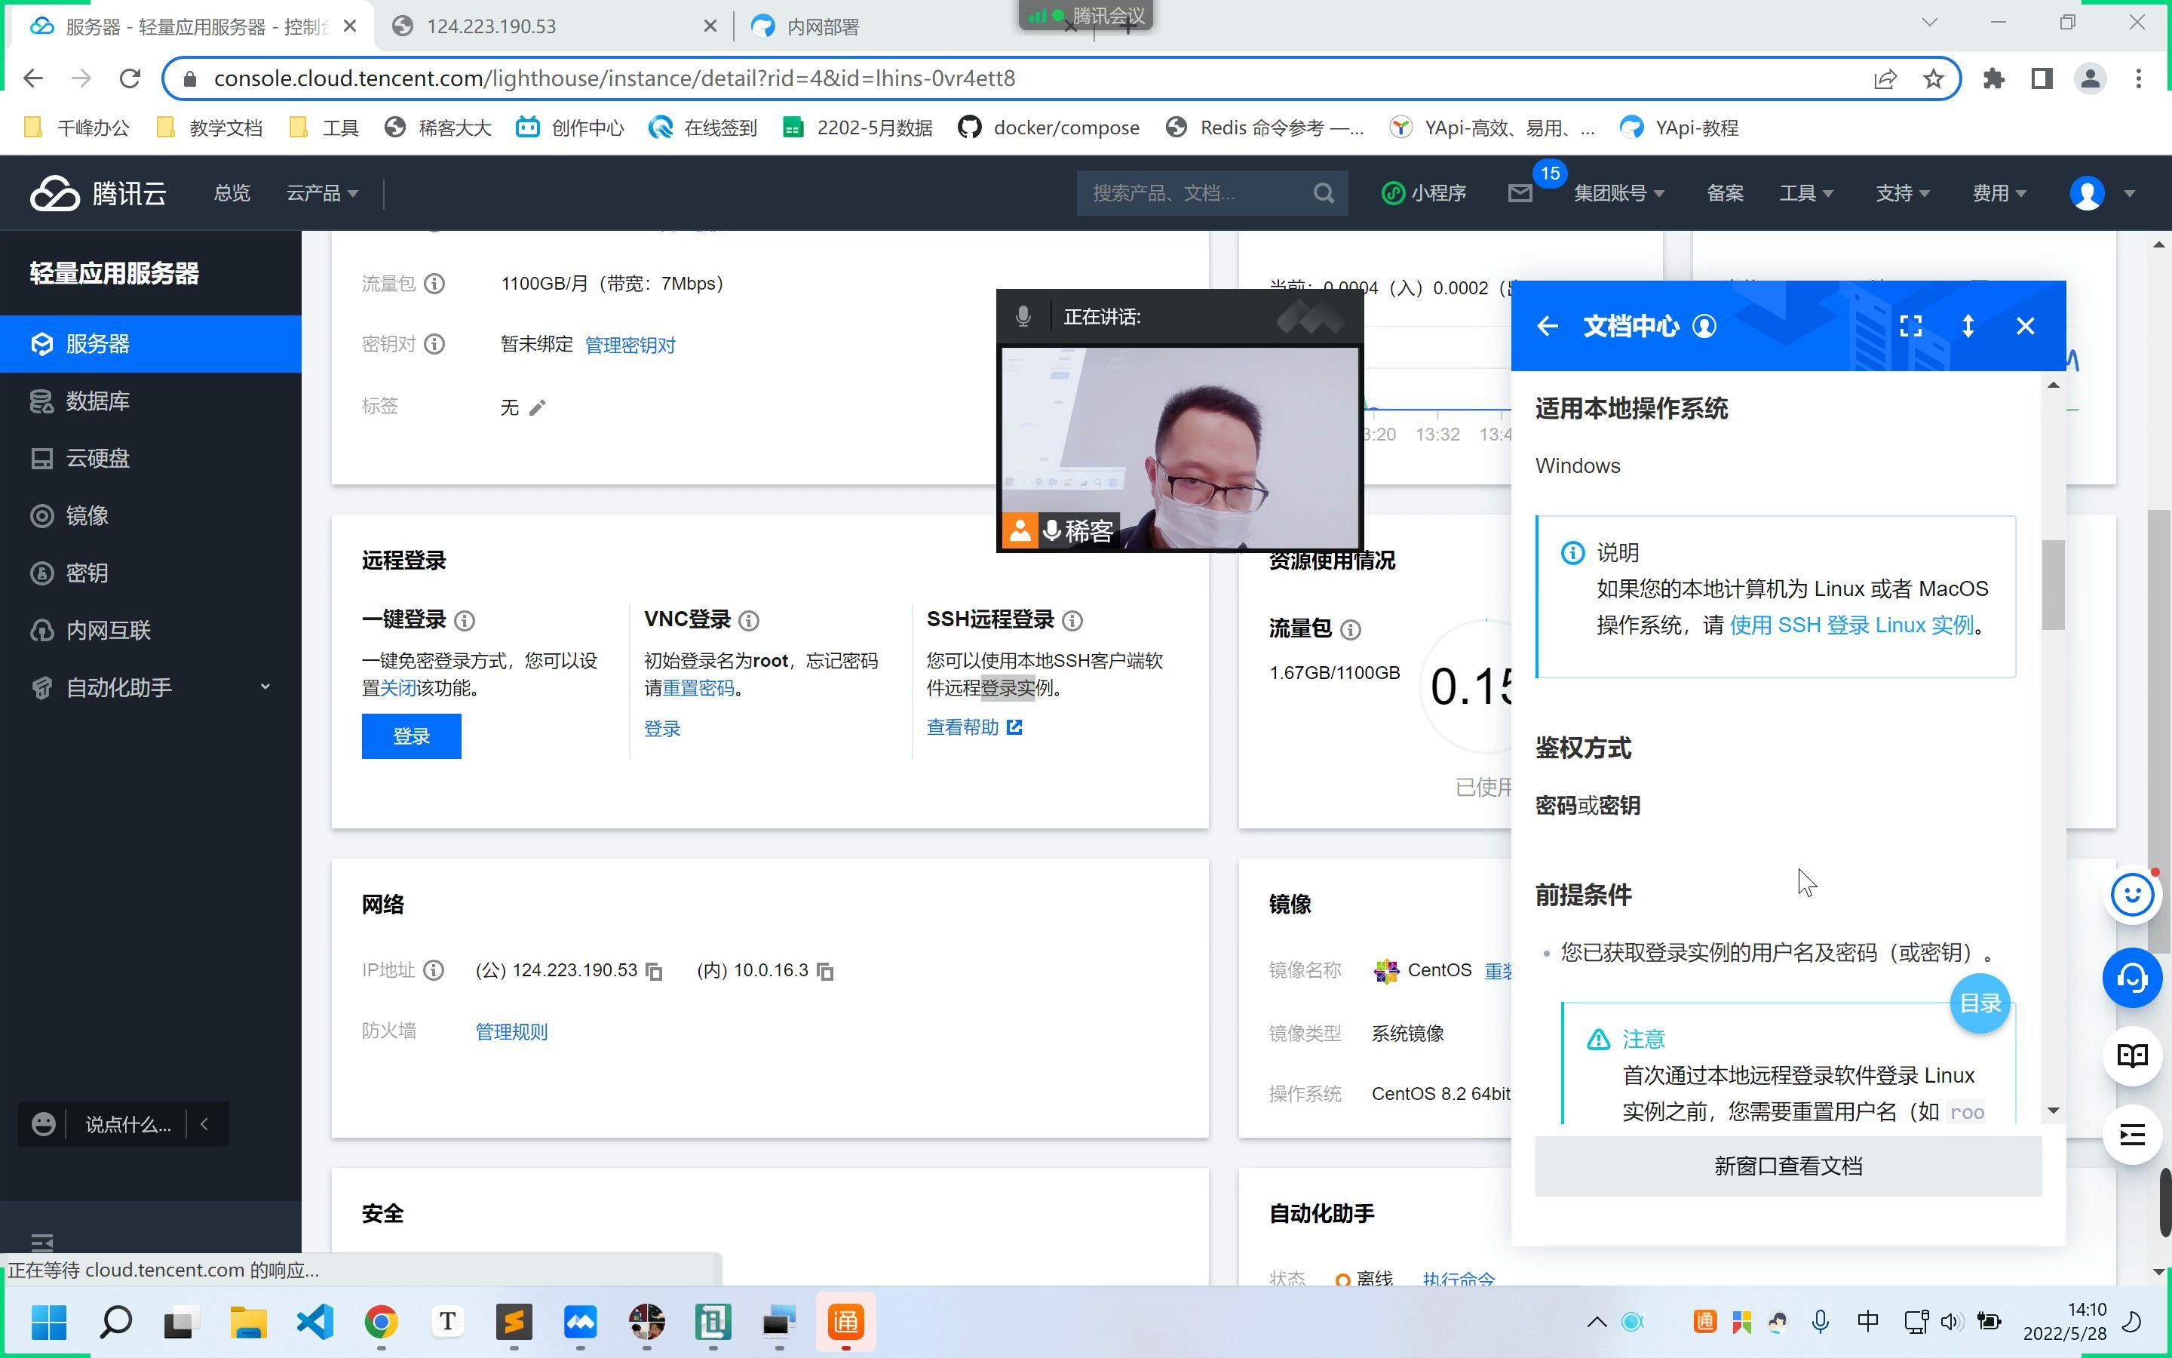Click the Chrome address bar URL

click(x=615, y=79)
